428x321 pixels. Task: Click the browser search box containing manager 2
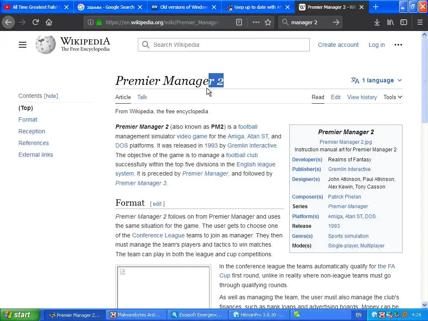[310, 22]
